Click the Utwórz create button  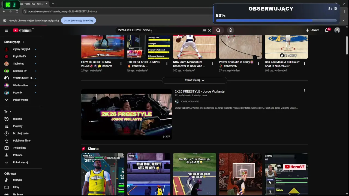point(312,30)
